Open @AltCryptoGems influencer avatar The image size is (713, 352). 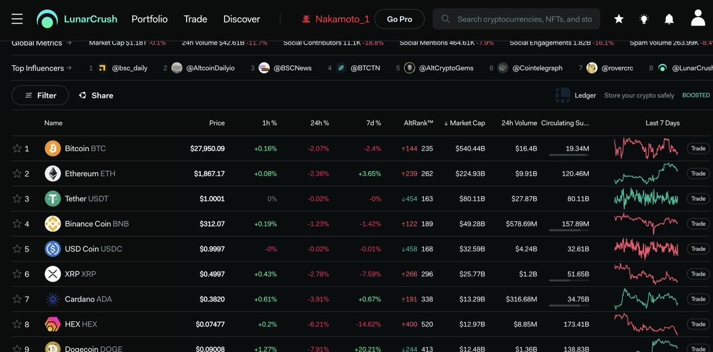pyautogui.click(x=409, y=68)
